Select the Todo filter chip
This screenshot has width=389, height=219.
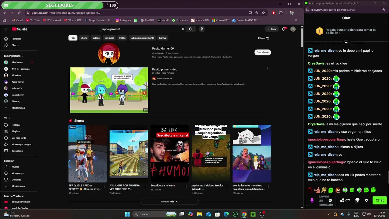point(73,38)
